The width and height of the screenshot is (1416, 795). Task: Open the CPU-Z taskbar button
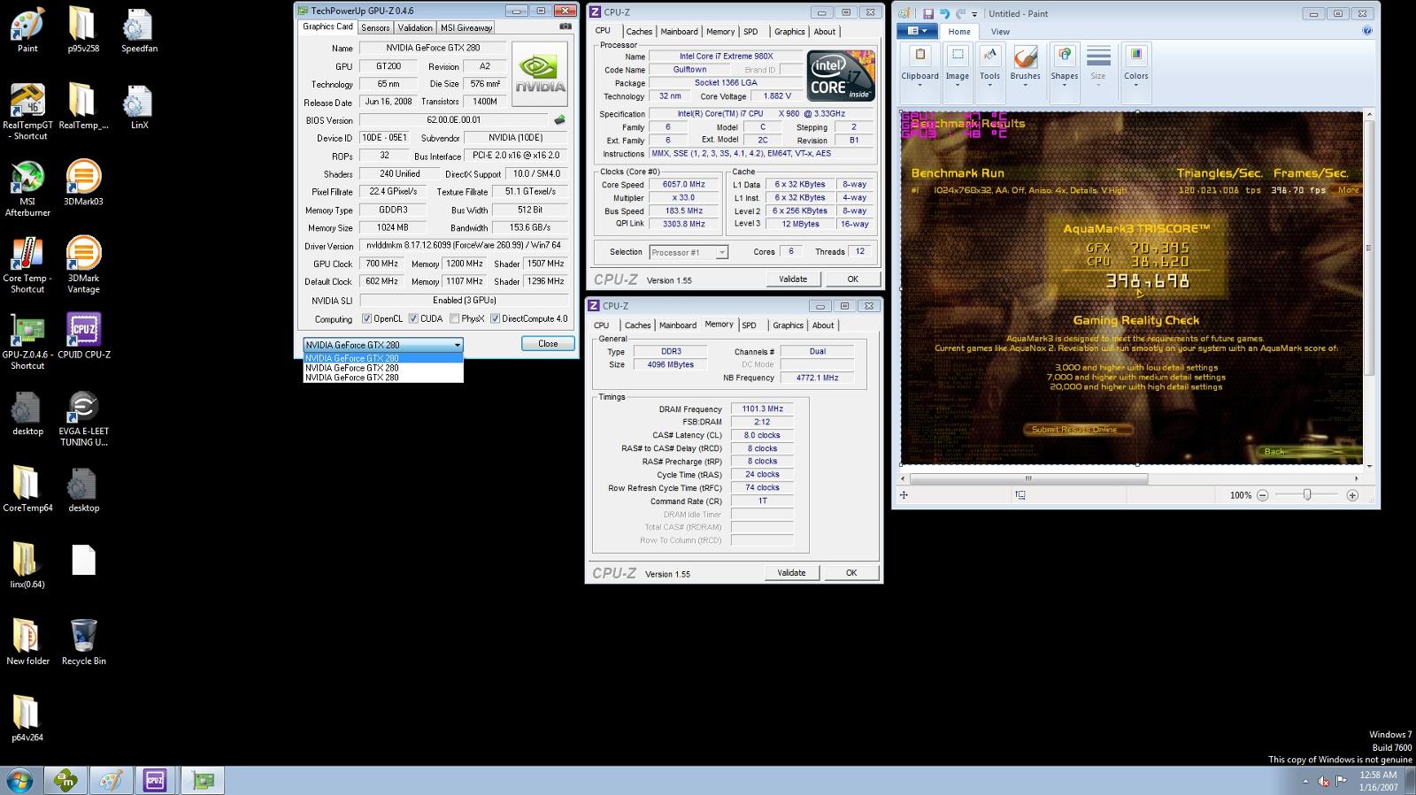(155, 780)
